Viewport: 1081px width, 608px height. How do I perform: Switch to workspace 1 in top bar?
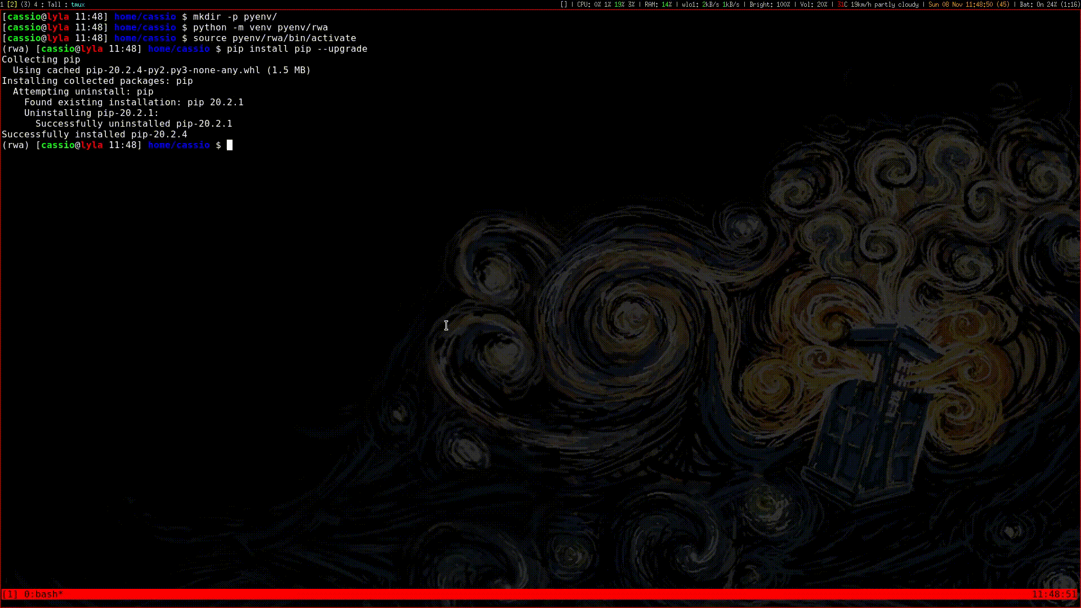point(2,5)
